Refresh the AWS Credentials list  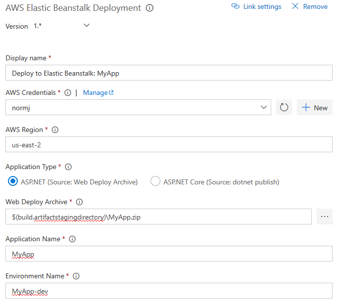point(284,107)
